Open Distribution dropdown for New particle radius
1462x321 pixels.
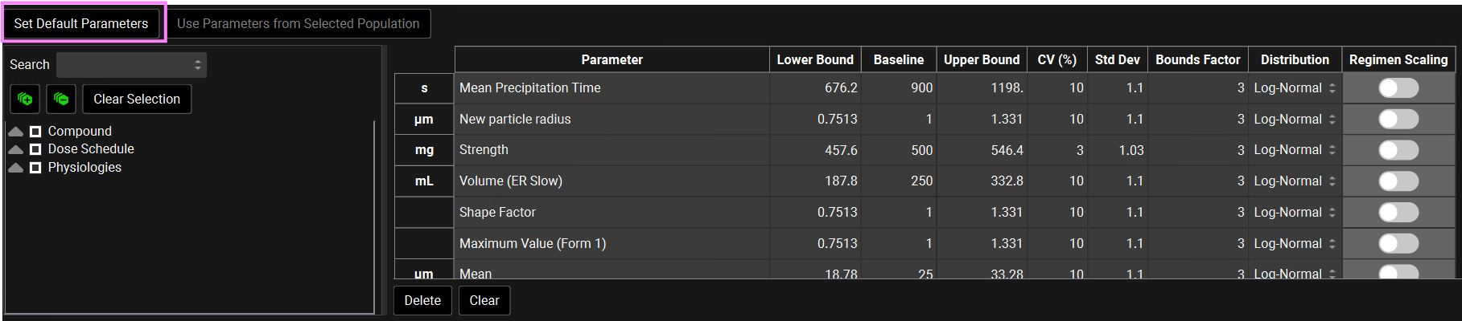[x=1294, y=119]
